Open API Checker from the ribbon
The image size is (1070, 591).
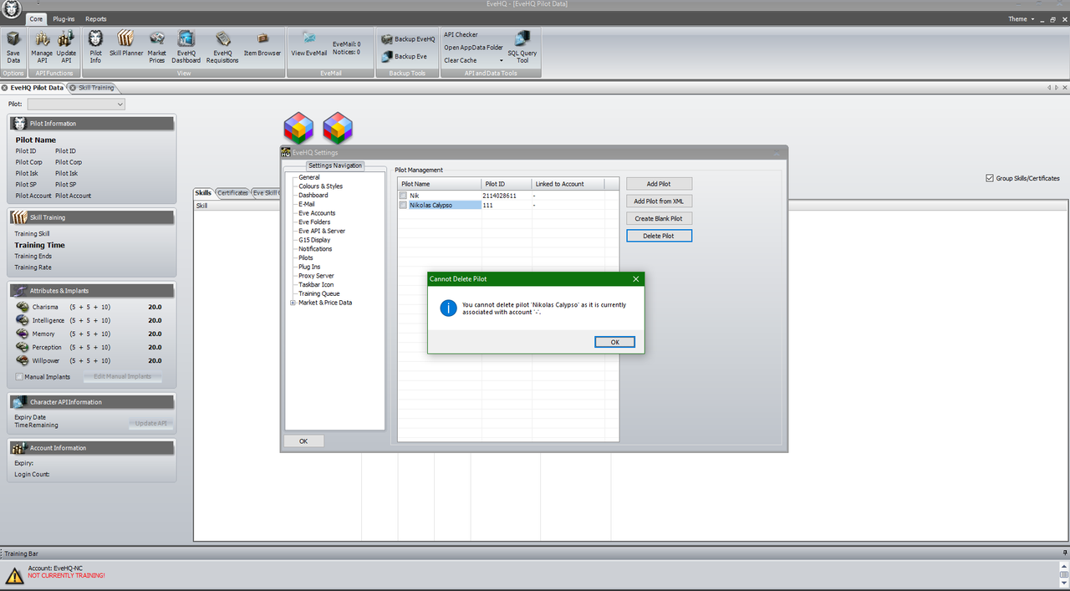click(x=461, y=35)
